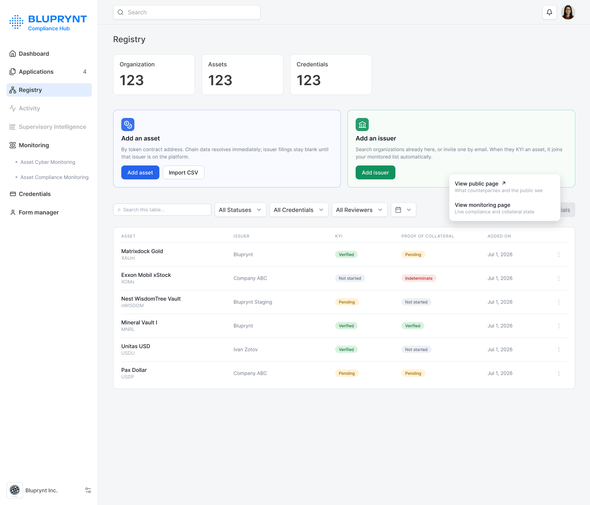This screenshot has height=505, width=590.
Task: Click the Applications count badge 4
Action: pos(85,72)
